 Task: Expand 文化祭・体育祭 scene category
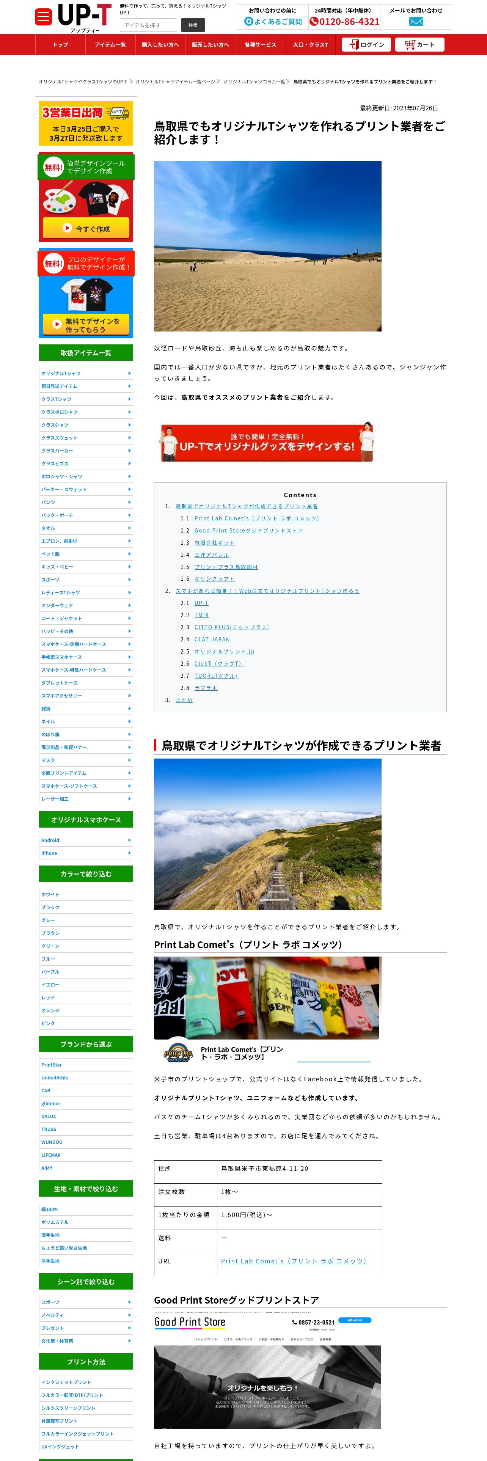tap(86, 1341)
